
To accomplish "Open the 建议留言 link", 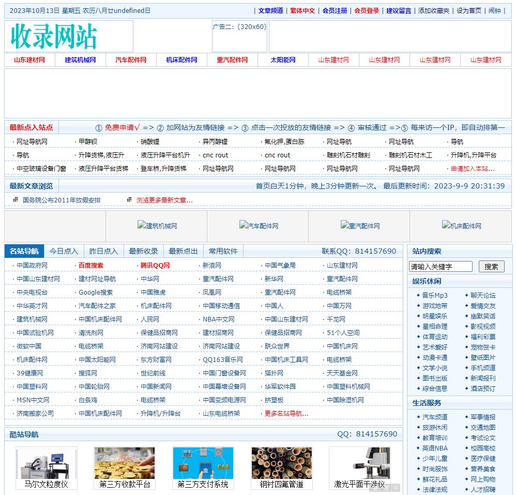I will click(x=399, y=11).
